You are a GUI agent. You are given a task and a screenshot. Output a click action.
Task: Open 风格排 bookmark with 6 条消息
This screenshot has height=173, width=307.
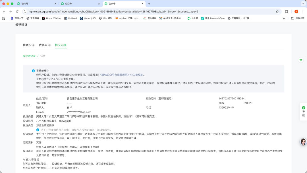(x=171, y=18)
